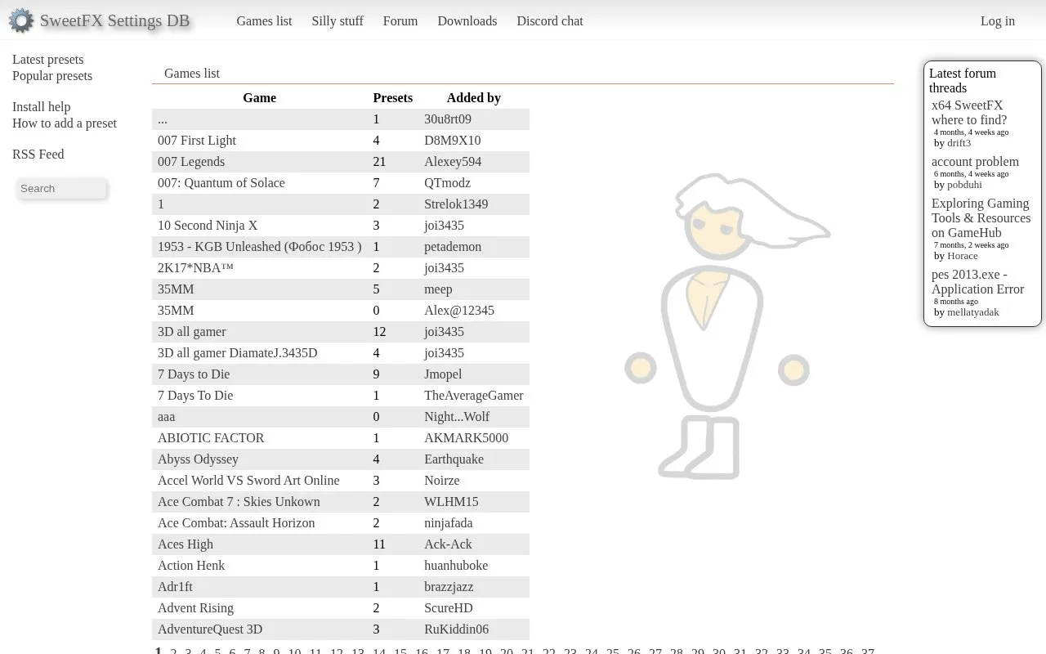Click user AKMARK5000 in Added by column
Viewport: 1046px width, 654px height.
[x=467, y=438]
